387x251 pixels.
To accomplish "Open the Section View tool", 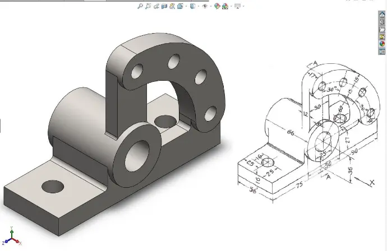I will coord(164,6).
